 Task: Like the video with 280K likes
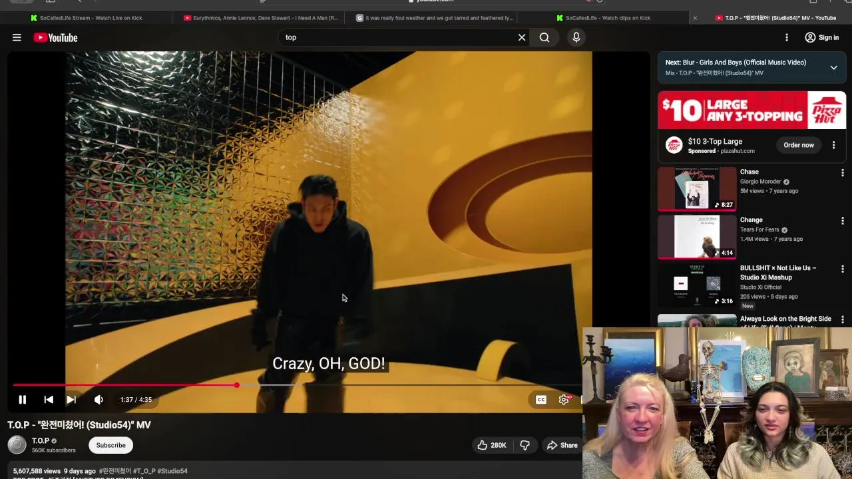coord(492,445)
